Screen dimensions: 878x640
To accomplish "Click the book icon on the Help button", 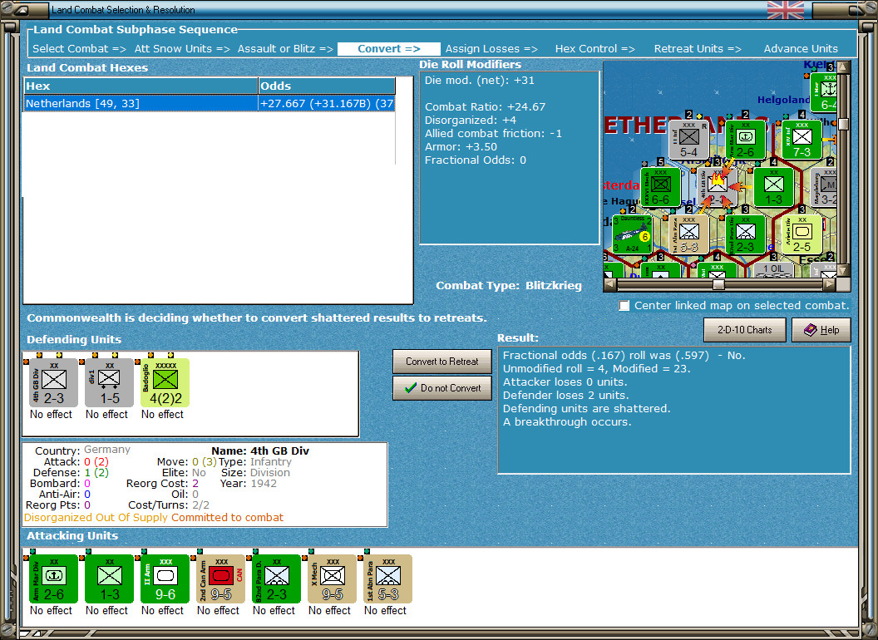I will tap(811, 330).
